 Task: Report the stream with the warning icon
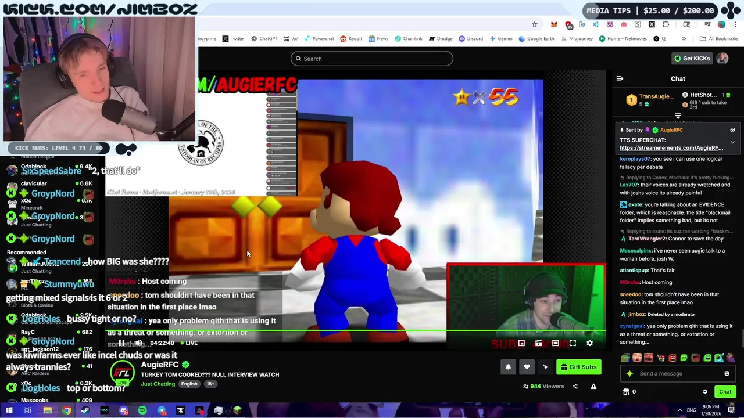(x=593, y=387)
